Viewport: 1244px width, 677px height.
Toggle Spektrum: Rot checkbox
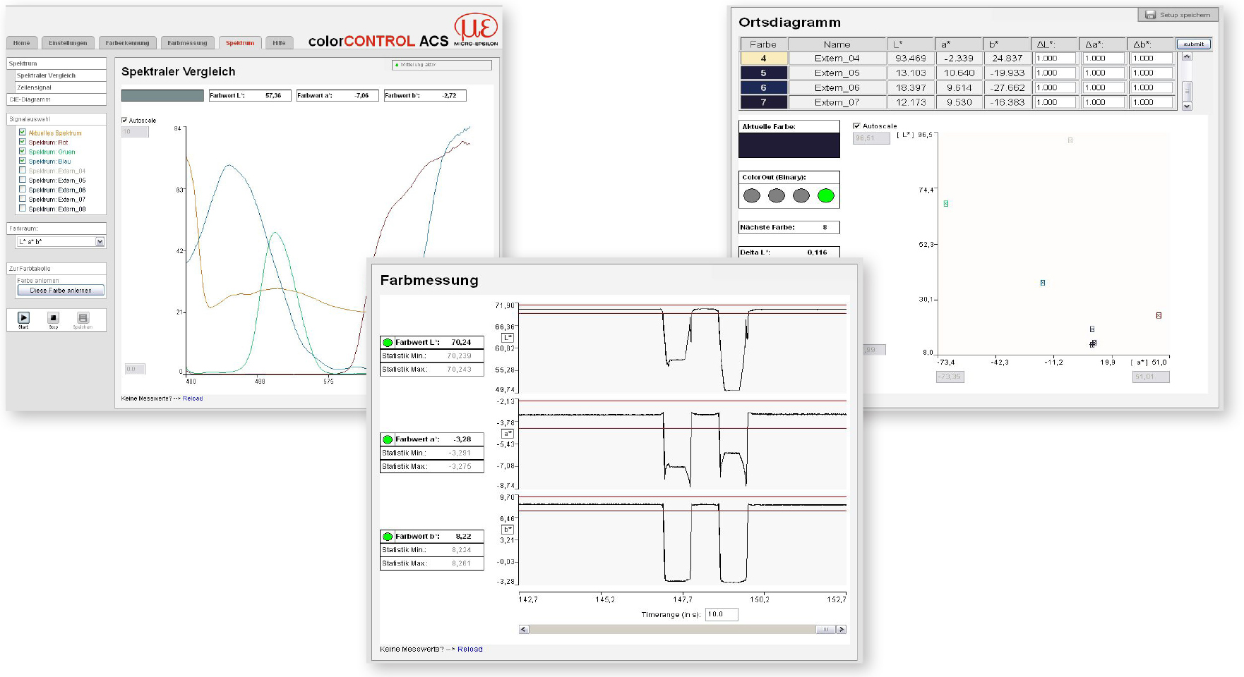(x=23, y=142)
